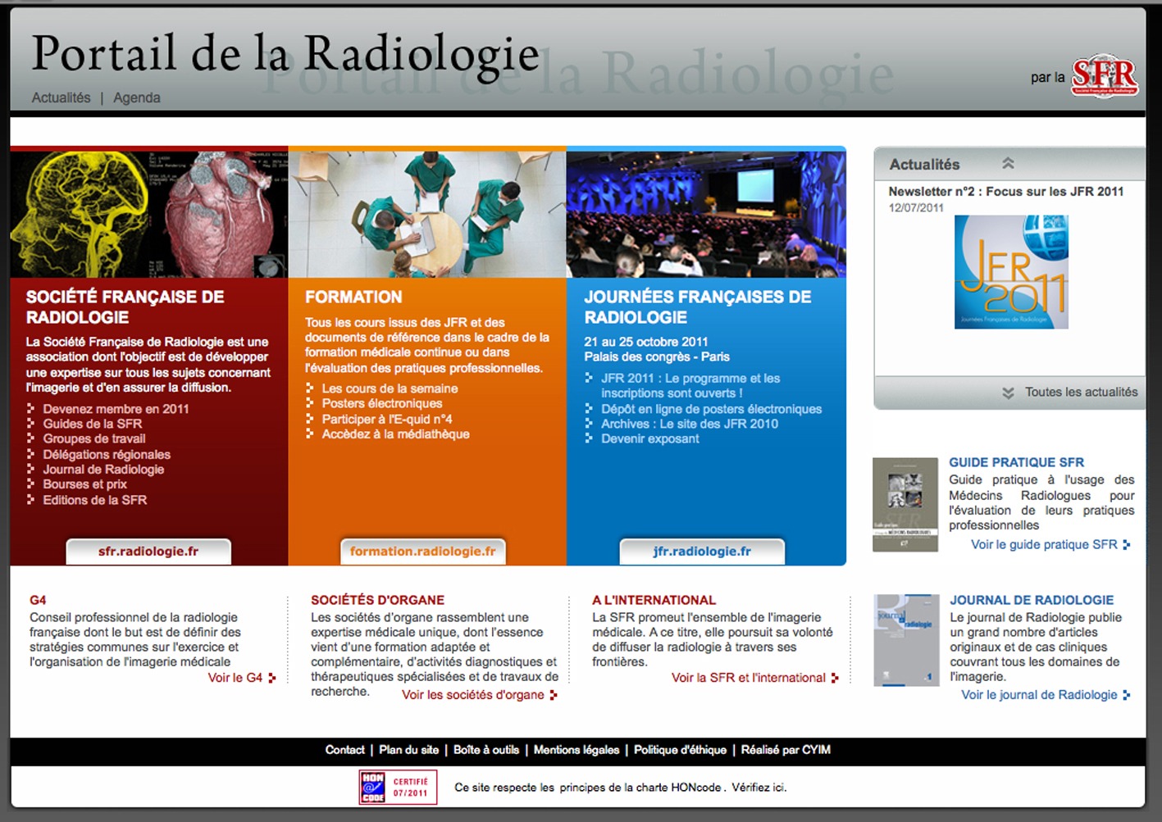Click the jfr.radiologie.fr button

click(x=702, y=552)
